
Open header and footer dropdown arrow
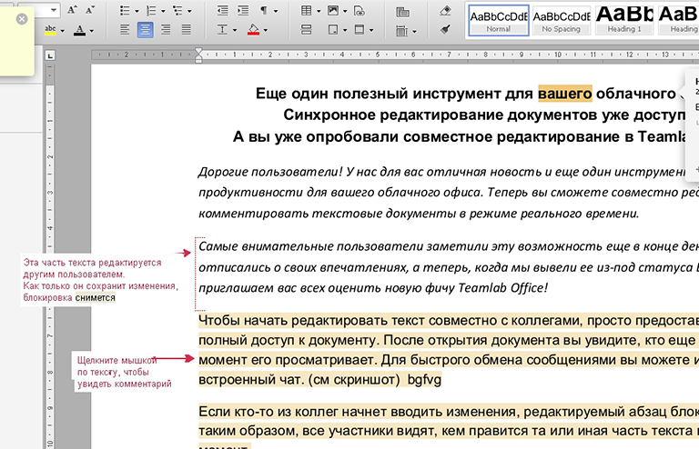(371, 31)
